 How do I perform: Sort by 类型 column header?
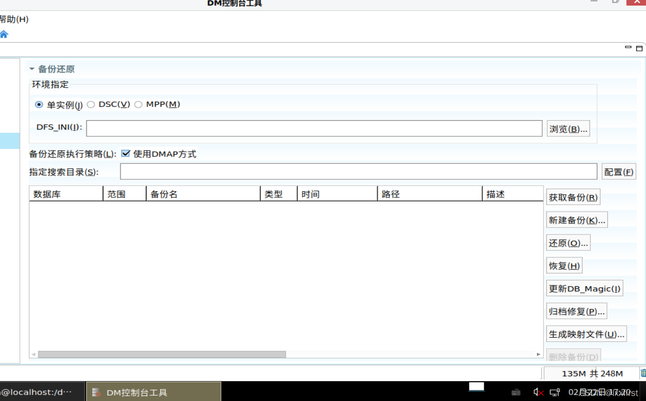pos(279,194)
